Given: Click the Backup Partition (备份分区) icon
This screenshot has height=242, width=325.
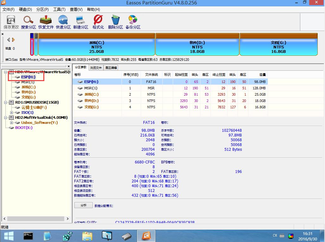Looking at the screenshot, I should (133, 22).
